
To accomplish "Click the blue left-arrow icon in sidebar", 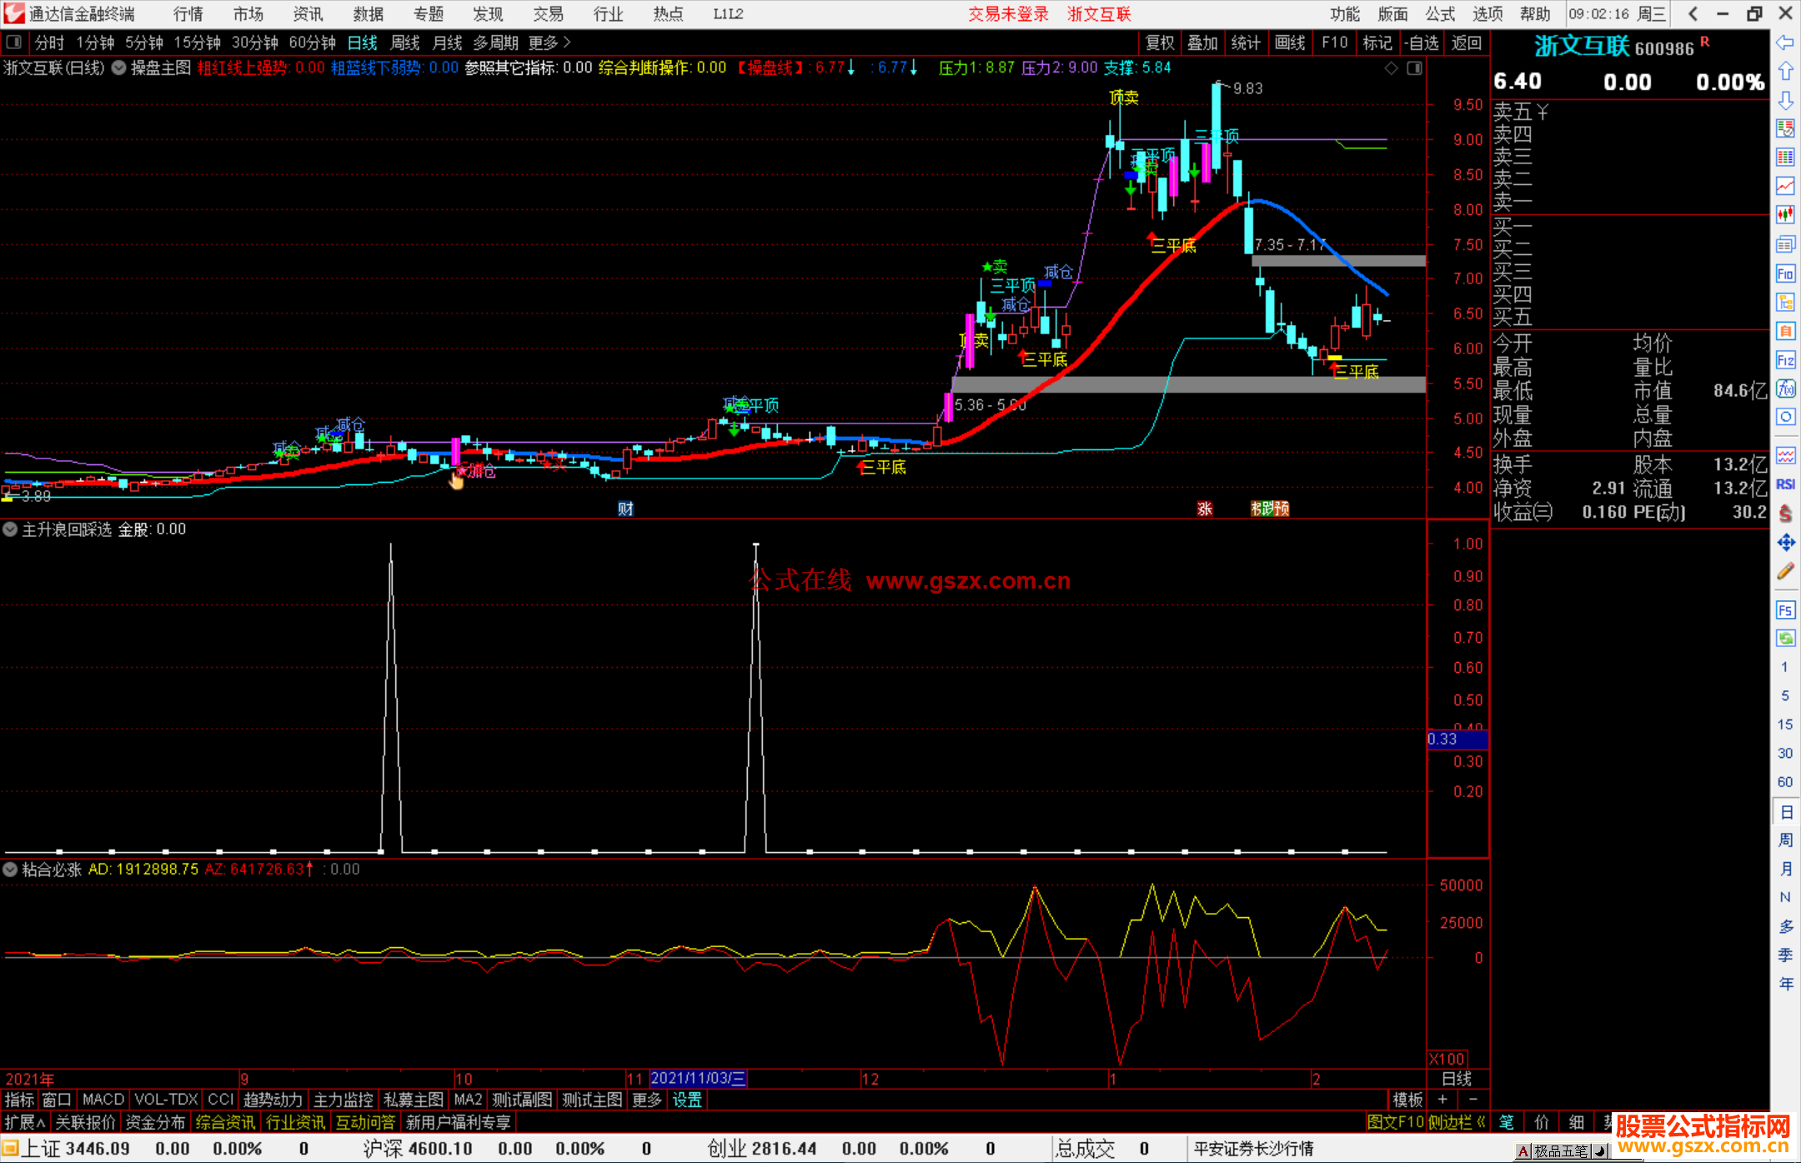I will [1785, 43].
